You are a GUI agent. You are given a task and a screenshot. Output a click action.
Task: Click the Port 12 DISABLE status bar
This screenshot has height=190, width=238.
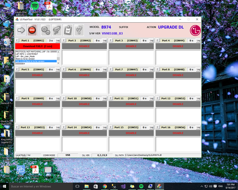pos(178,104)
